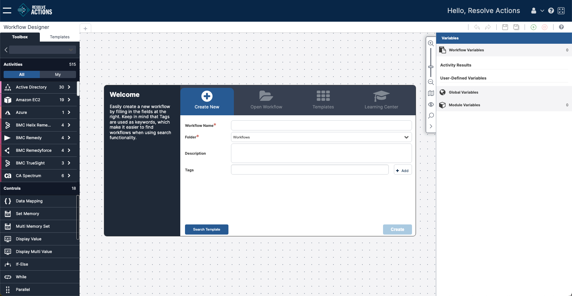This screenshot has height=296, width=572.
Task: Click the Resolve Actions logo
Action: pos(35,10)
